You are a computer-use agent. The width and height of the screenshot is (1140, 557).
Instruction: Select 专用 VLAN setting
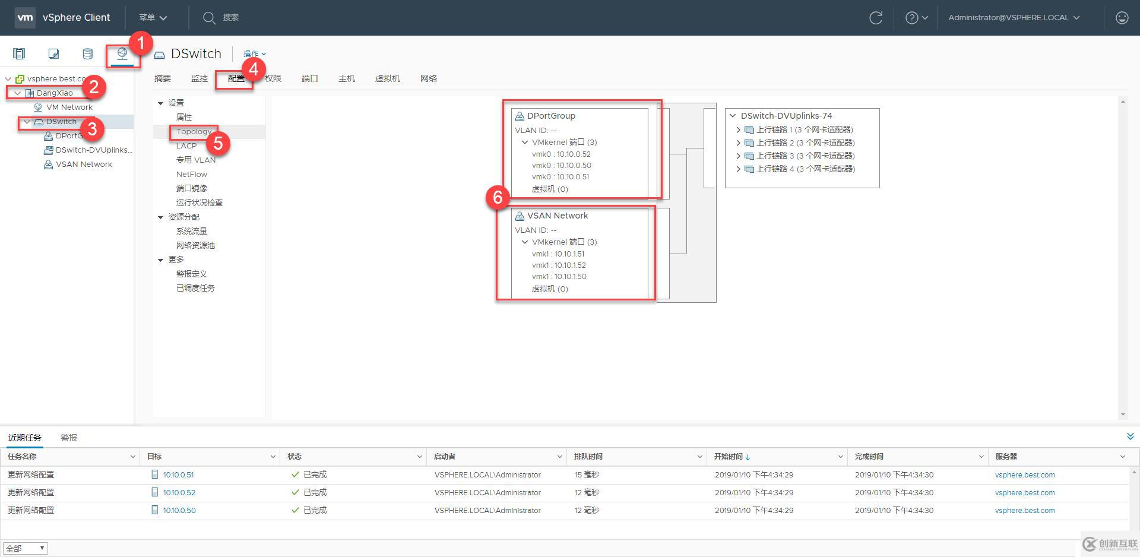tap(196, 160)
